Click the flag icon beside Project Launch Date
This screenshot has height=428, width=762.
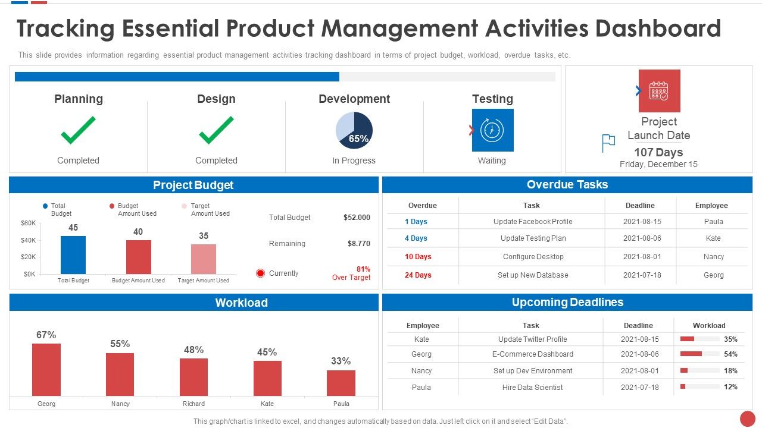608,143
